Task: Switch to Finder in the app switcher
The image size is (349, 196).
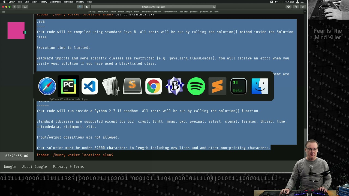Action: pos(260,86)
